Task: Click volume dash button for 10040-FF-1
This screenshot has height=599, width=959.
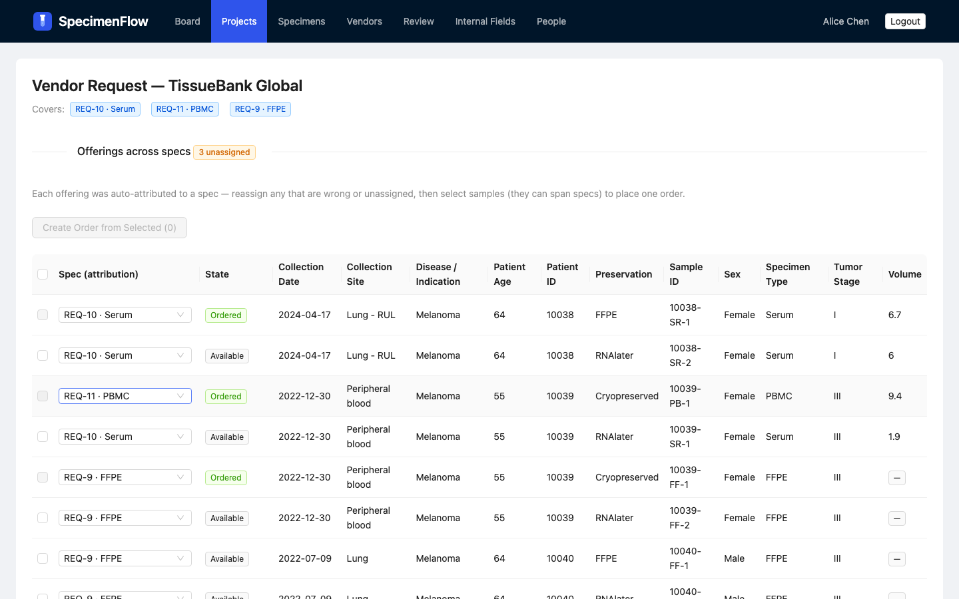Action: click(897, 559)
